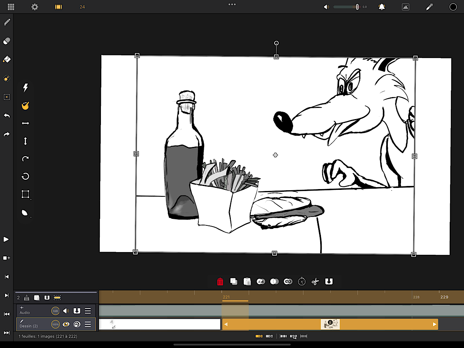Select the Pencil drawing tool in left sidebar

pyautogui.click(x=7, y=22)
